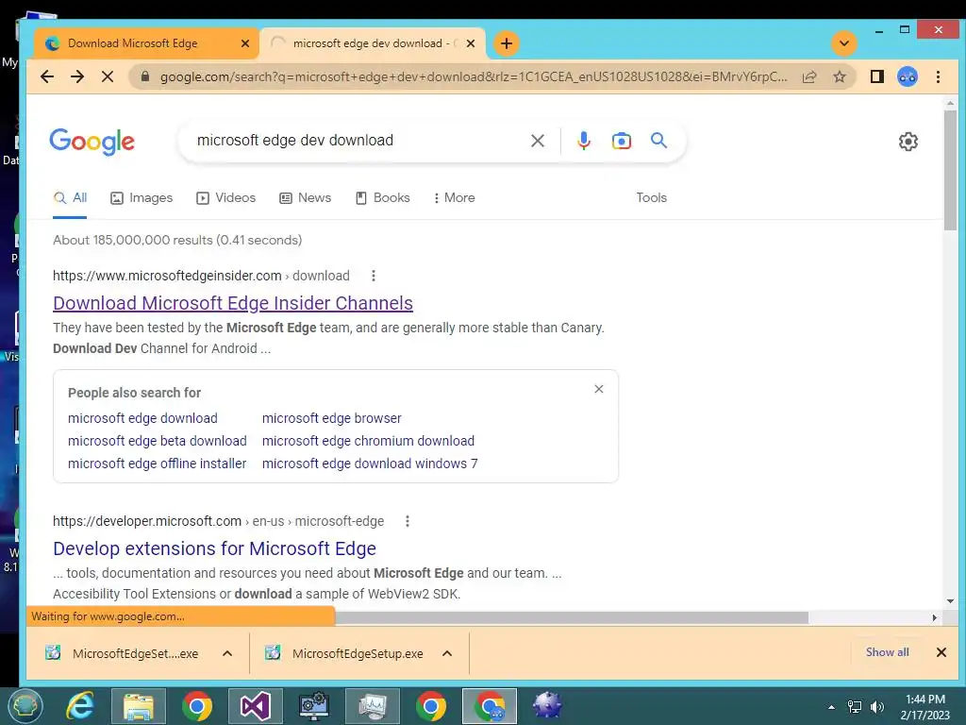
Task: Open the Chrome profile avatar
Action: 907,76
